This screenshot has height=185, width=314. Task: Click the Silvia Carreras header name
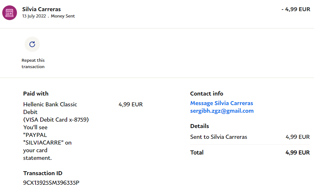(42, 9)
